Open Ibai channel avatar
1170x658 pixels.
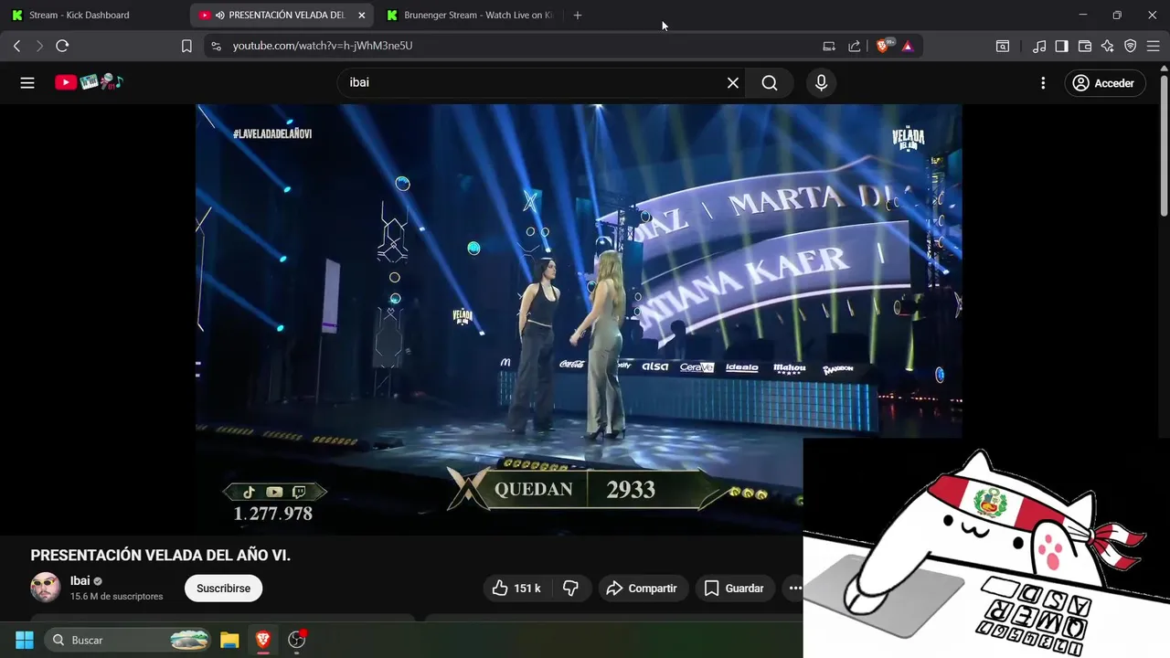[46, 588]
